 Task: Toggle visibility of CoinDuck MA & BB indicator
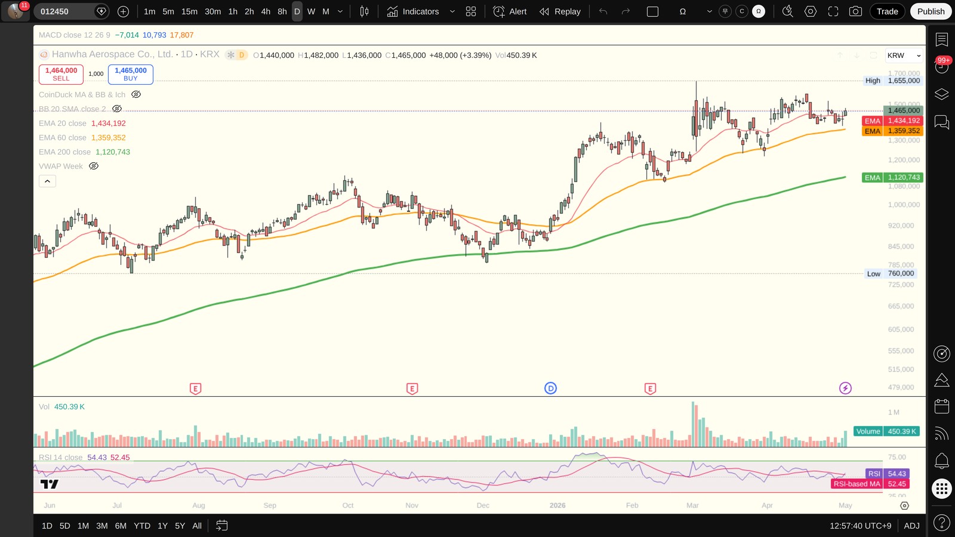click(136, 94)
